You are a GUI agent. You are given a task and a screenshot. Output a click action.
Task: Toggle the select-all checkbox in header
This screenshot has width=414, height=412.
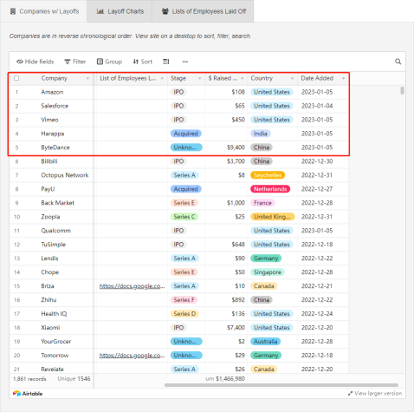tap(16, 78)
